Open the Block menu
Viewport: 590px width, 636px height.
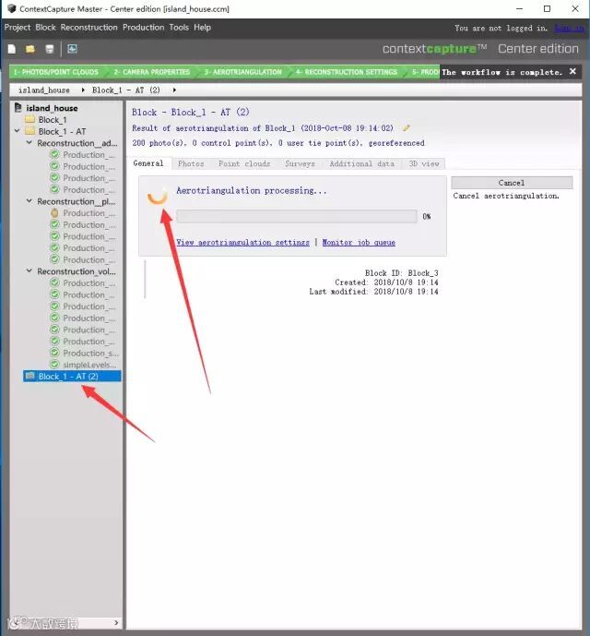tap(45, 28)
